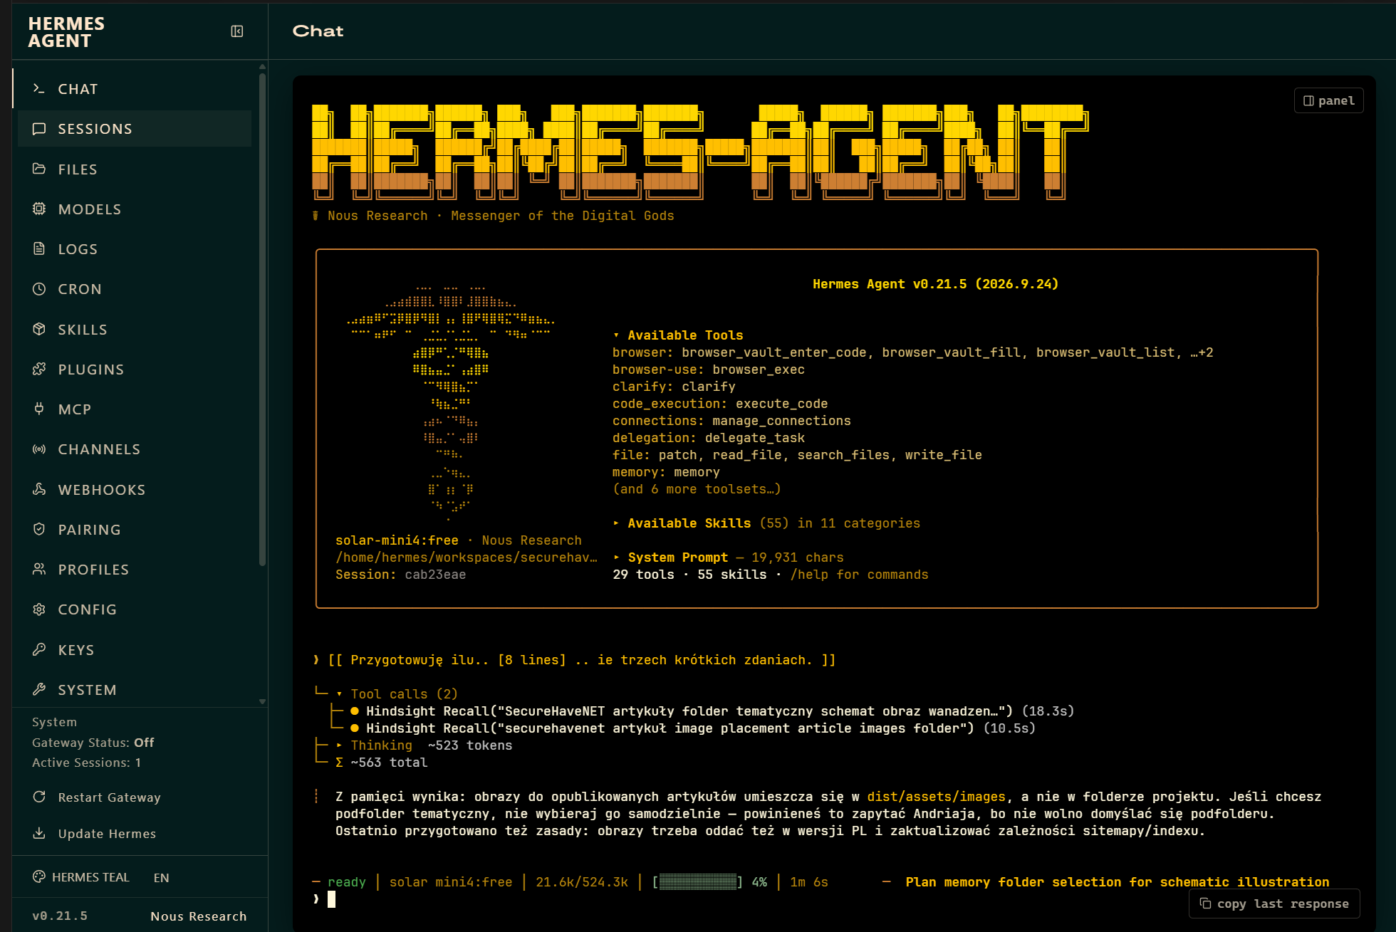
Task: Open Cron via its clock icon
Action: [x=38, y=289]
